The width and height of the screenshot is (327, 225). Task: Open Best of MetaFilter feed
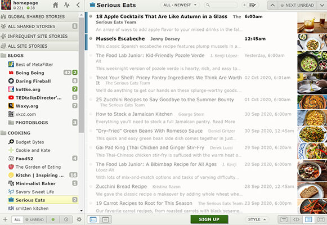point(43,65)
